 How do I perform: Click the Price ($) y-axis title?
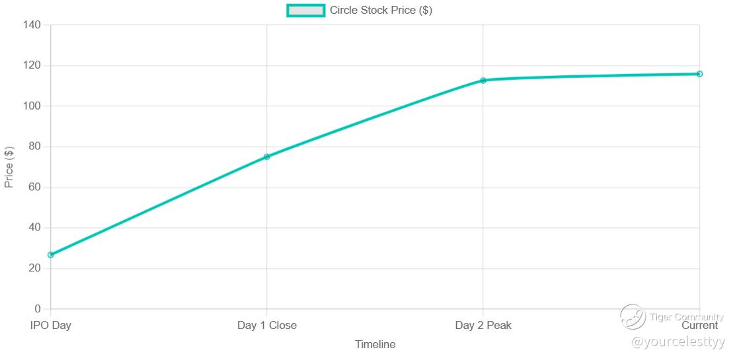[9, 167]
